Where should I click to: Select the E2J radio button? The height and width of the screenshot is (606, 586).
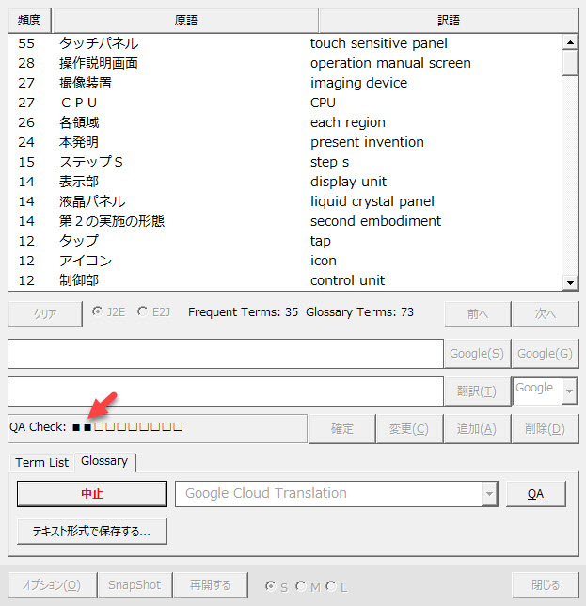142,311
